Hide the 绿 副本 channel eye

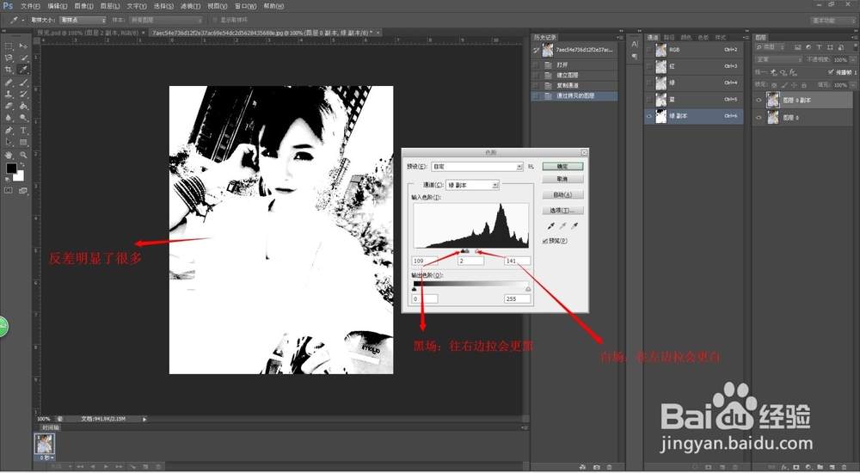(x=649, y=116)
